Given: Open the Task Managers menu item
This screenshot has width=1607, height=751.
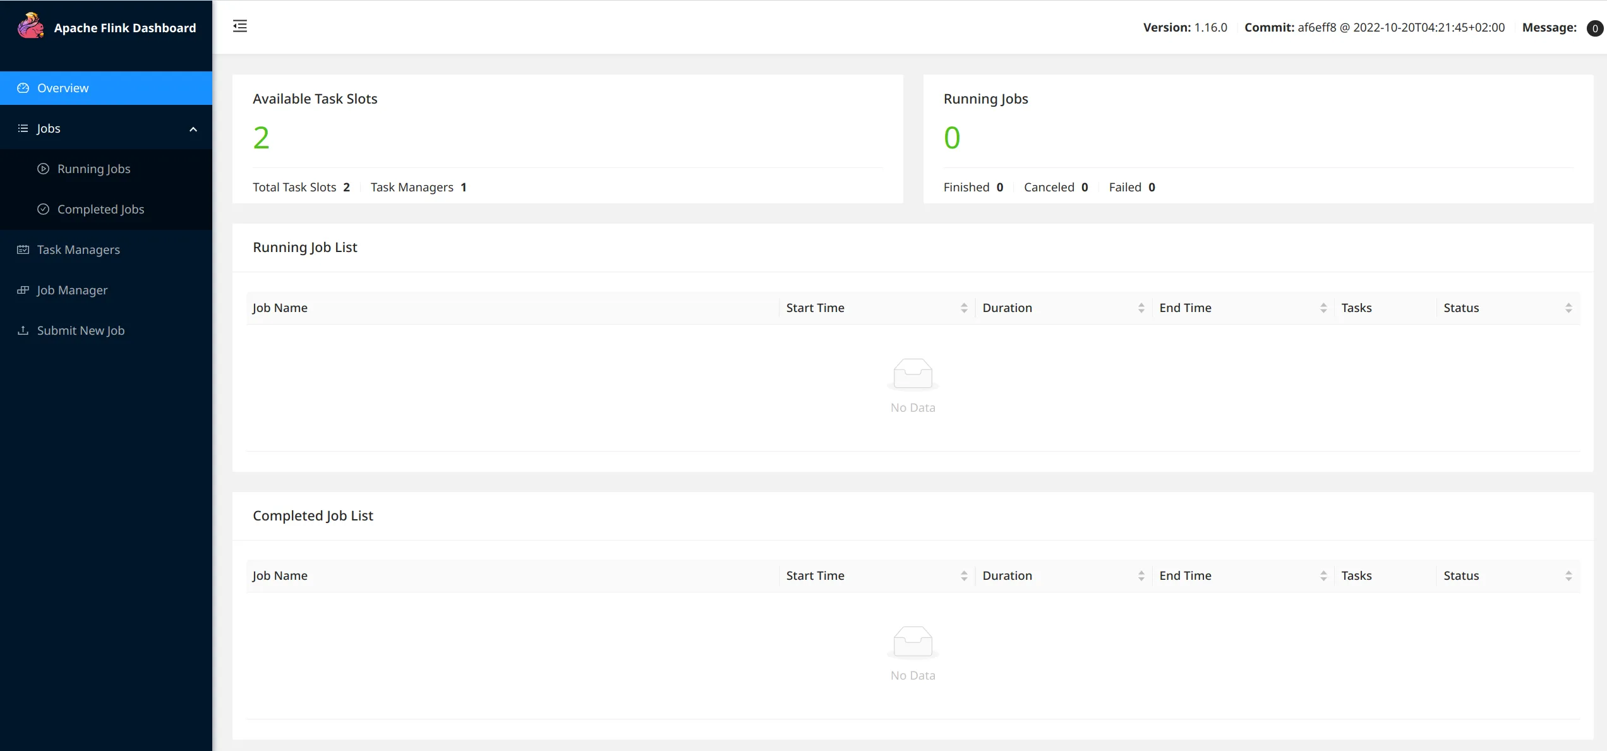Looking at the screenshot, I should point(78,249).
